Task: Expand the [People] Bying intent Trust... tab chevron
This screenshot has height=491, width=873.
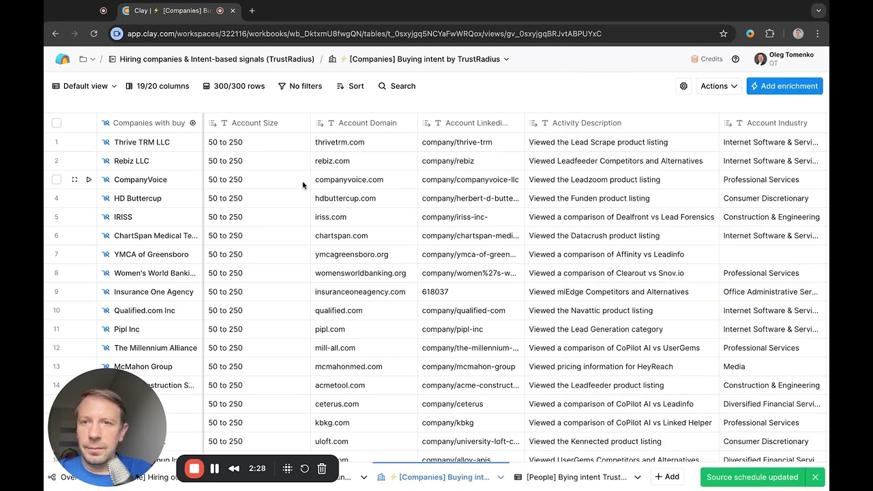Action: click(638, 477)
